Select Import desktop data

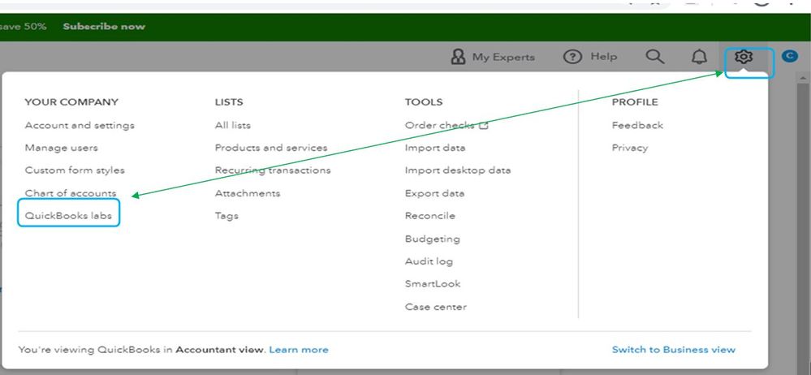[458, 170]
